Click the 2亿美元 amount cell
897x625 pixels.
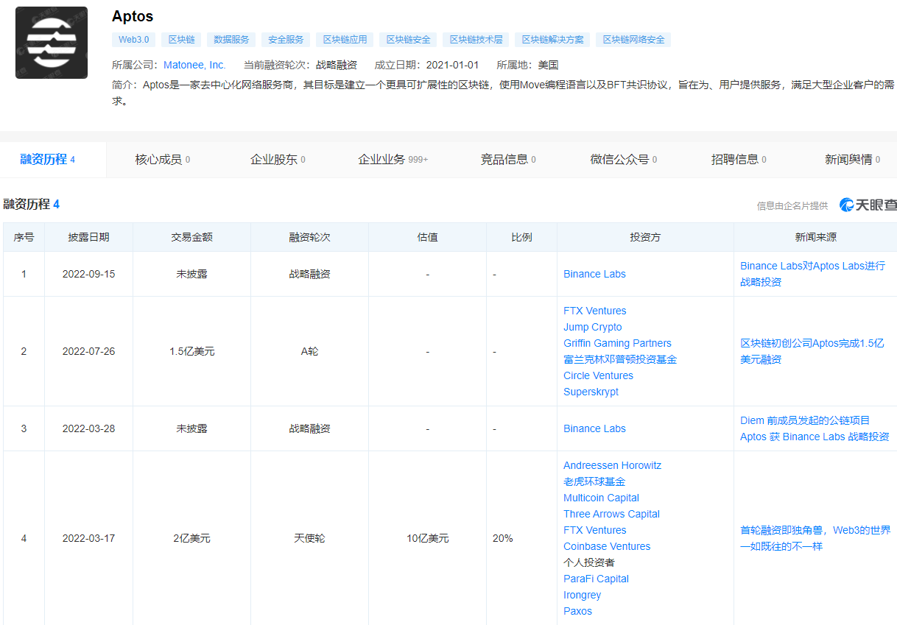(191, 538)
